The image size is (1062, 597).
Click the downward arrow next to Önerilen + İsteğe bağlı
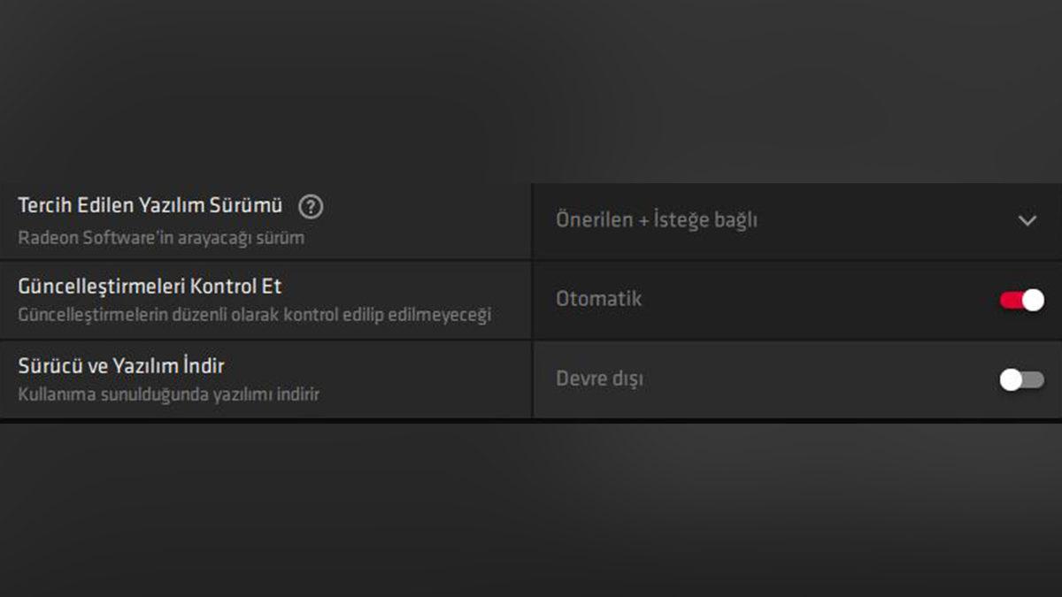pos(1027,220)
